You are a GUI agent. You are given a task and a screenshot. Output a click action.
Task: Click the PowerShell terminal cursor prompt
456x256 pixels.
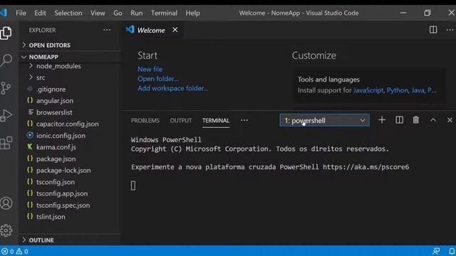[133, 186]
